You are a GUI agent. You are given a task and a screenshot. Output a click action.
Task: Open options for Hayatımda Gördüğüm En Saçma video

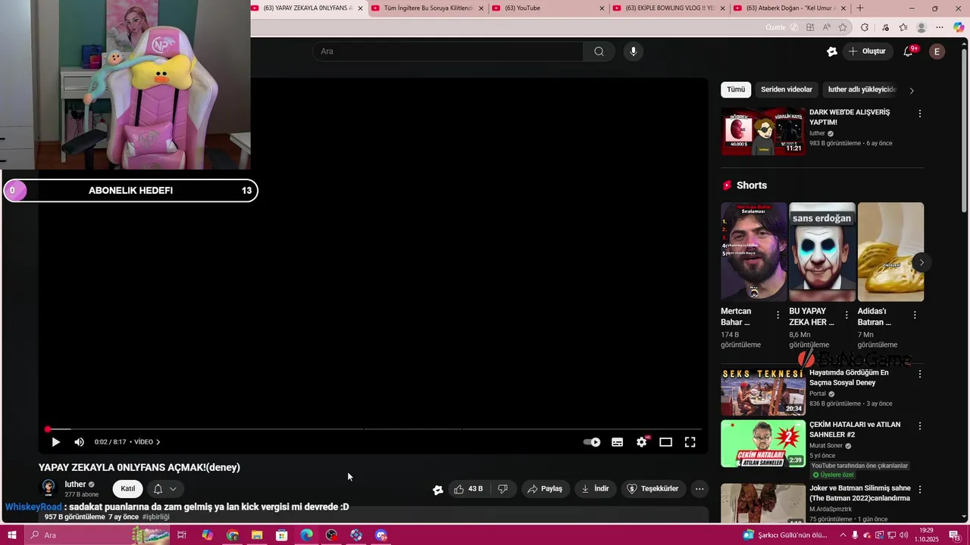(920, 374)
